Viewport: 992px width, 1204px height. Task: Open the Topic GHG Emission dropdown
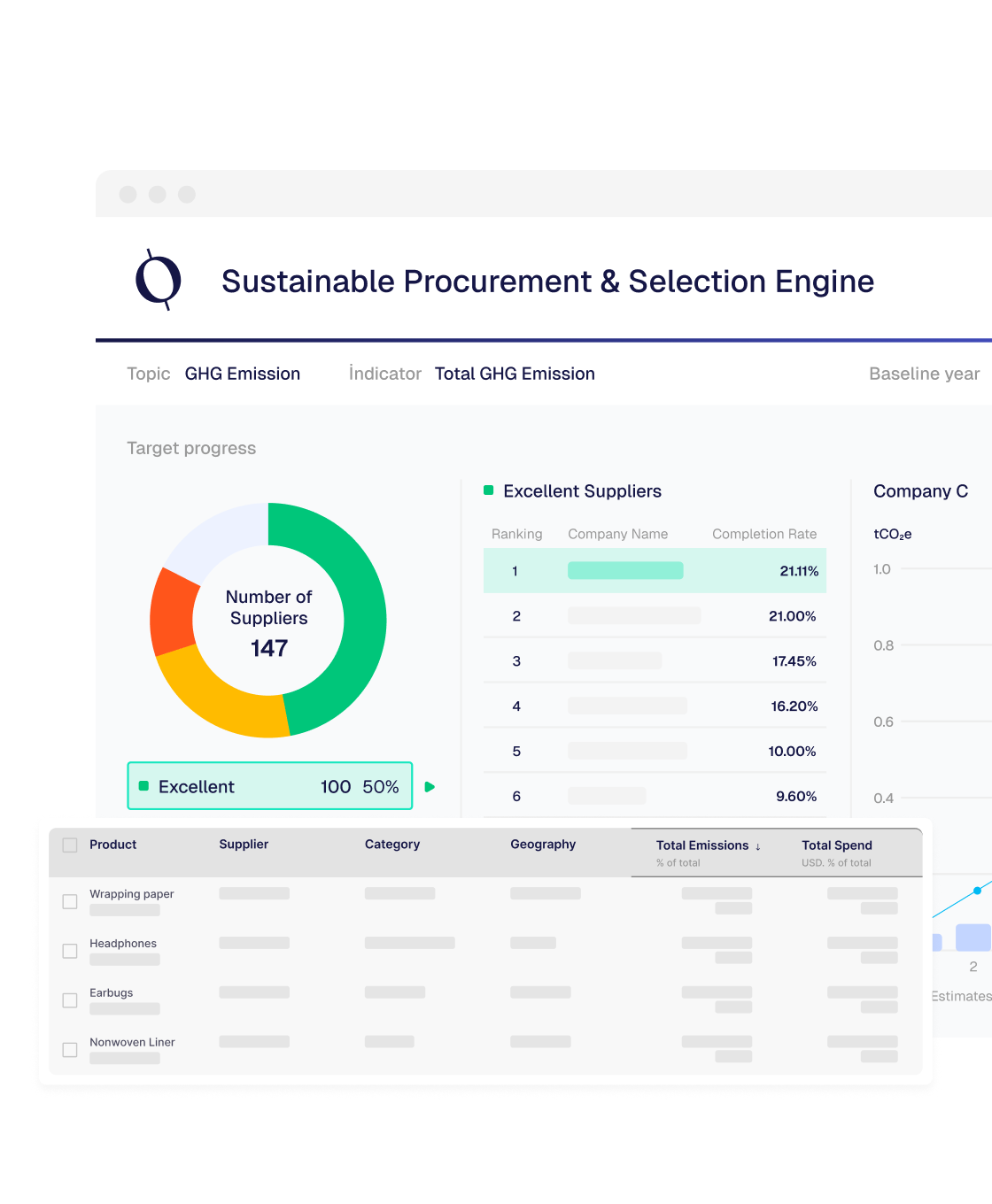click(x=242, y=374)
